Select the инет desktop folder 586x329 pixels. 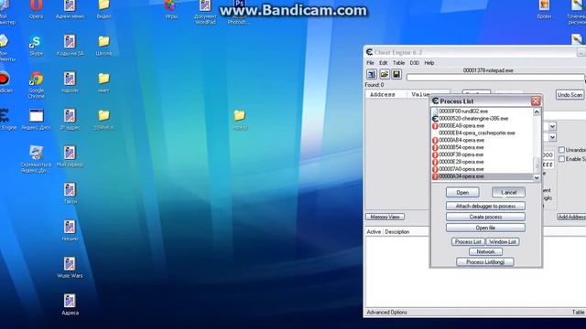(x=103, y=82)
